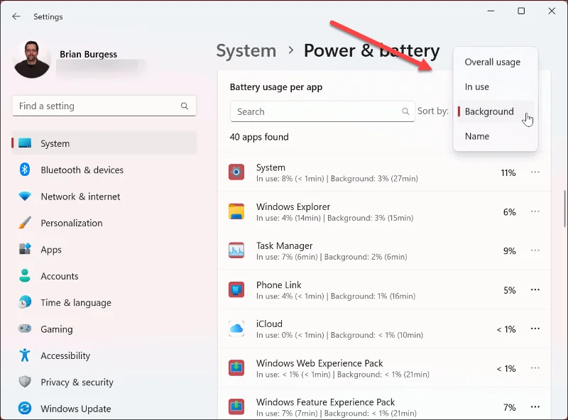The image size is (568, 420).
Task: Click the Task Manager 9% value
Action: coord(509,251)
